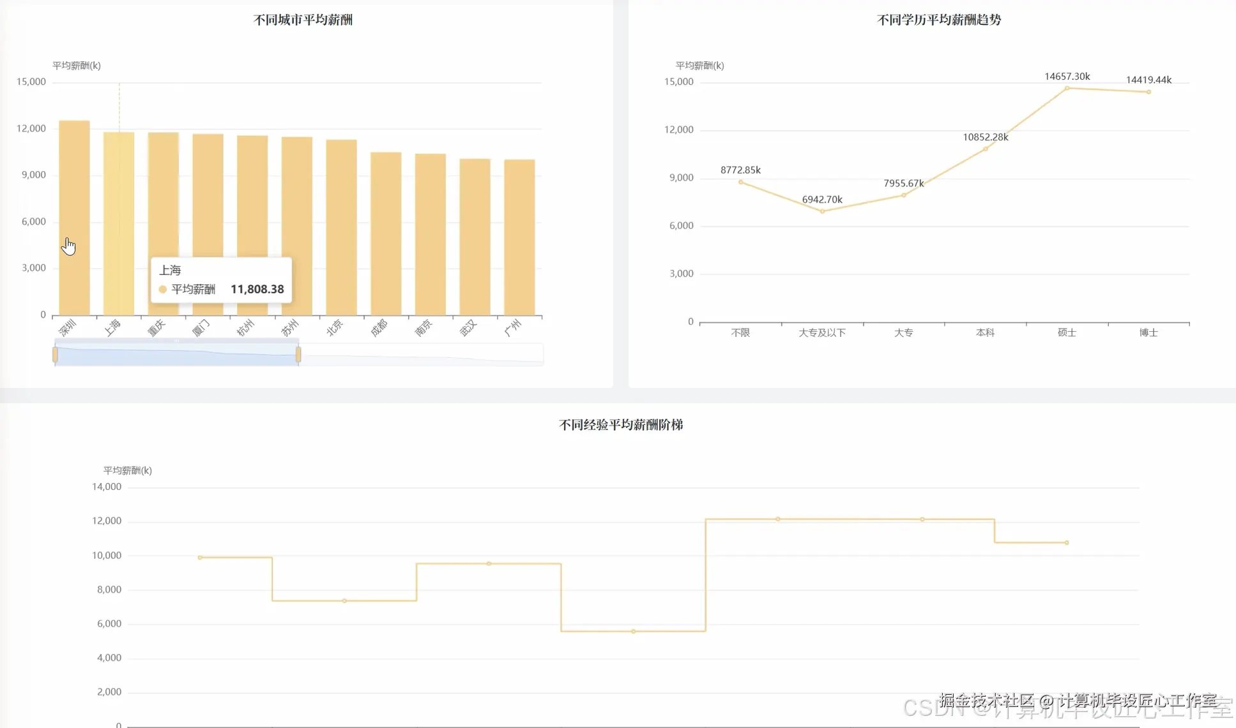
Task: Click the left handle of zoom slider
Action: (x=56, y=355)
